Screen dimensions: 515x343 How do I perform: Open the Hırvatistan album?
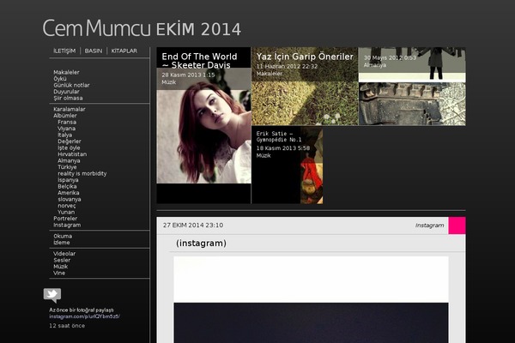tap(72, 154)
